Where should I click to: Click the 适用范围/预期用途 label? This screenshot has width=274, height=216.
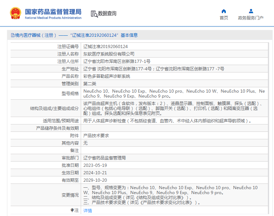tap(61, 121)
